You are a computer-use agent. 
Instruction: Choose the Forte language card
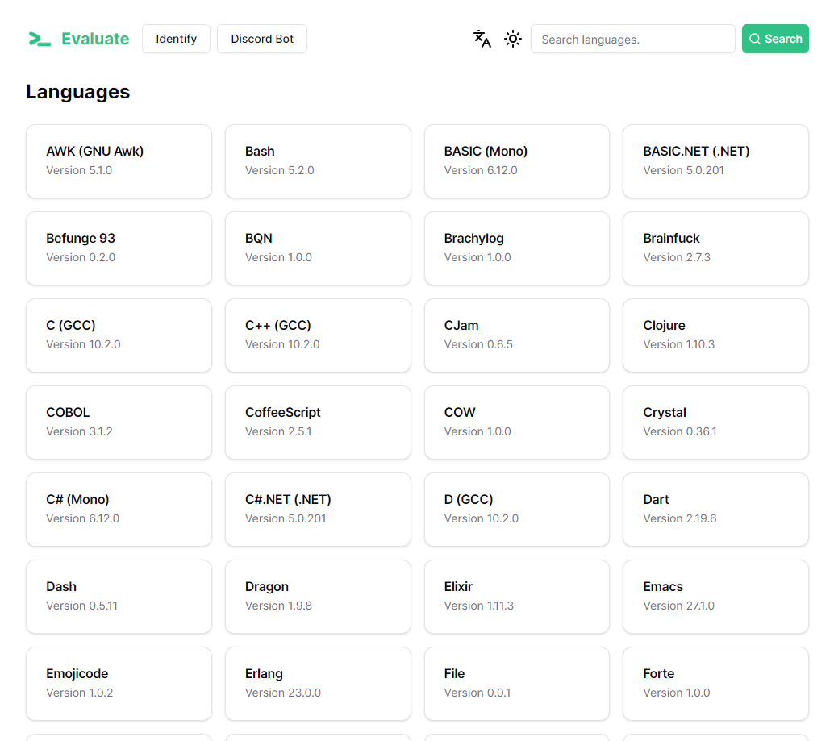click(x=716, y=684)
